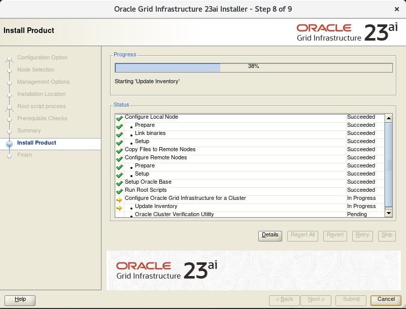This screenshot has width=406, height=309.
Task: Select the Link binaries row text
Action: (x=150, y=133)
